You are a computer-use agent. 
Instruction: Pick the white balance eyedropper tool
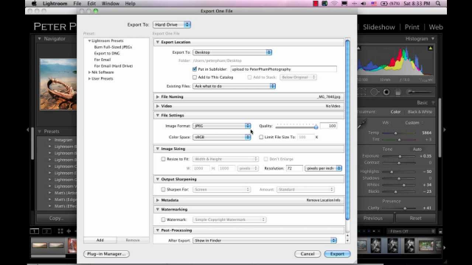[362, 124]
